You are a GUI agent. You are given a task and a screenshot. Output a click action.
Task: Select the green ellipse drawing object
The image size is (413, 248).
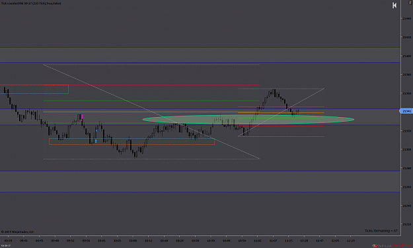coord(248,120)
